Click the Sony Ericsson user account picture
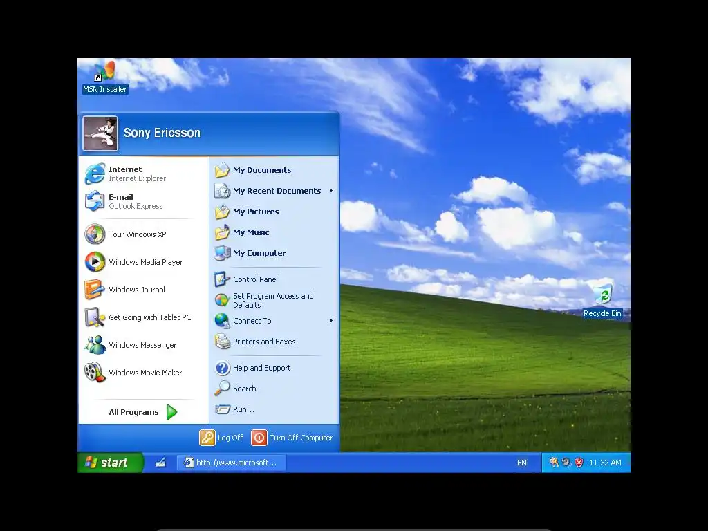 (x=100, y=133)
